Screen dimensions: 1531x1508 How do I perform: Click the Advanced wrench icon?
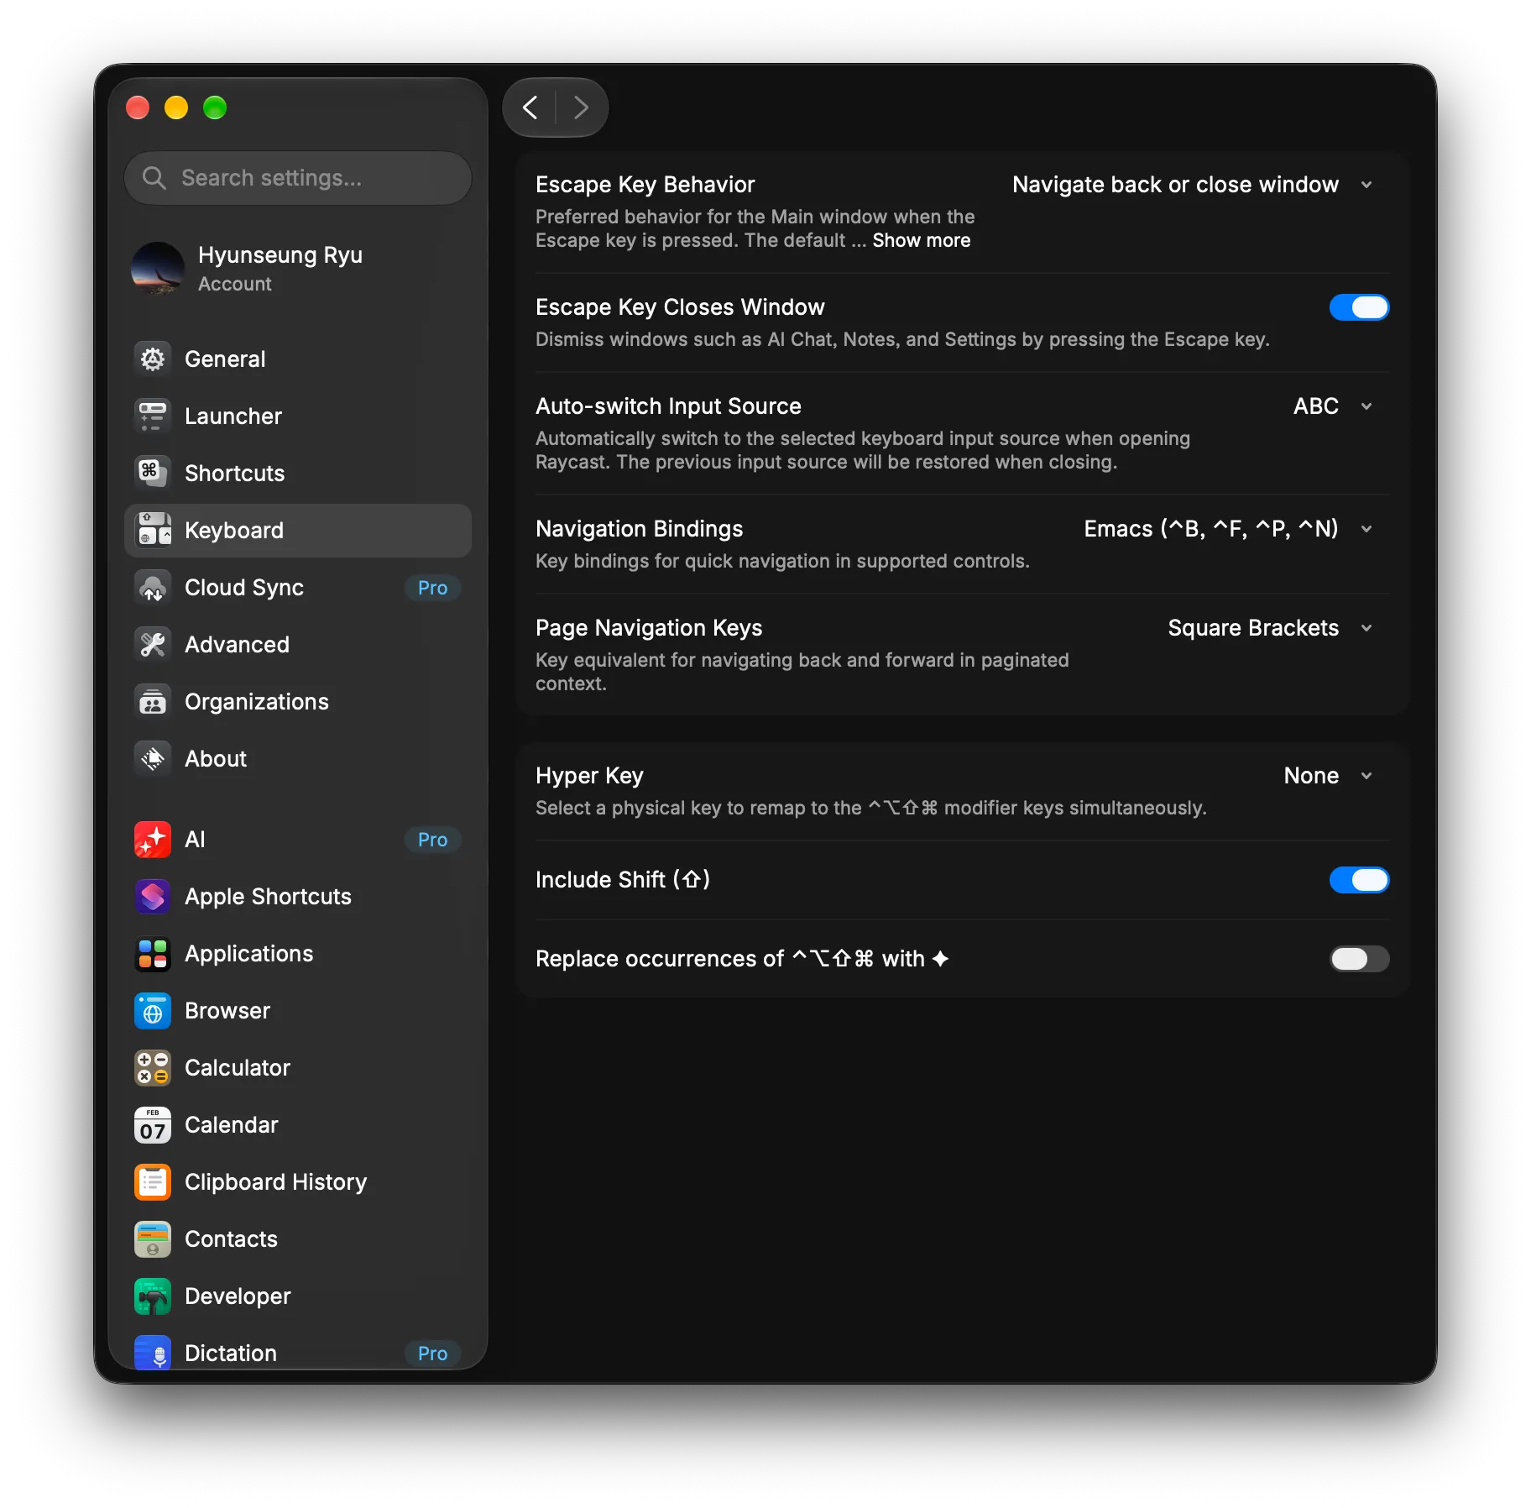[x=153, y=645]
